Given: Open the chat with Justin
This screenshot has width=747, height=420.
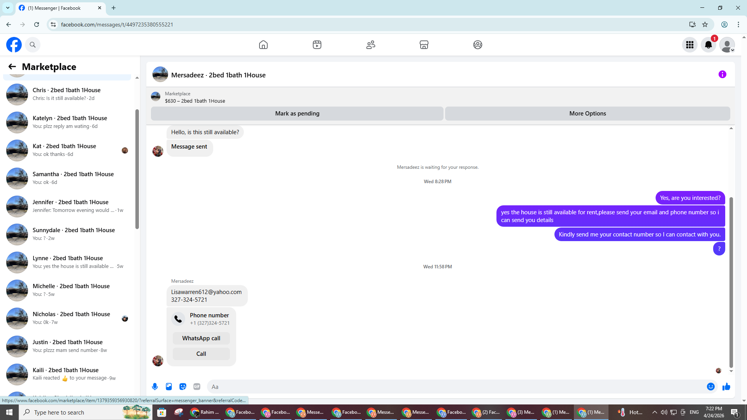Looking at the screenshot, I should [x=67, y=346].
